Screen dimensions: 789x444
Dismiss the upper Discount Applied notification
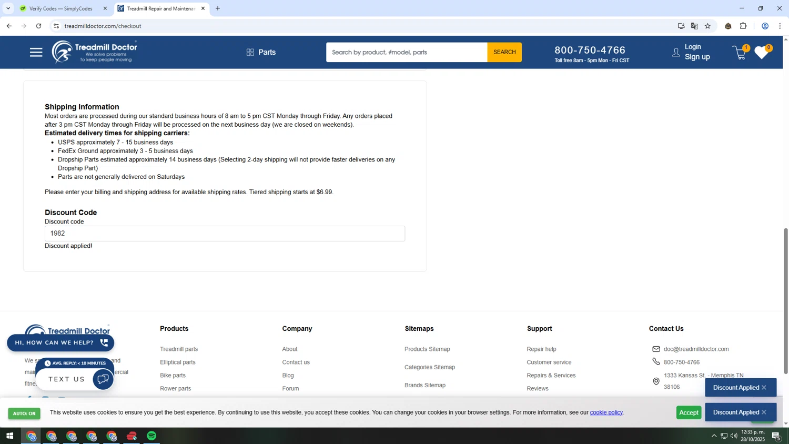point(764,388)
